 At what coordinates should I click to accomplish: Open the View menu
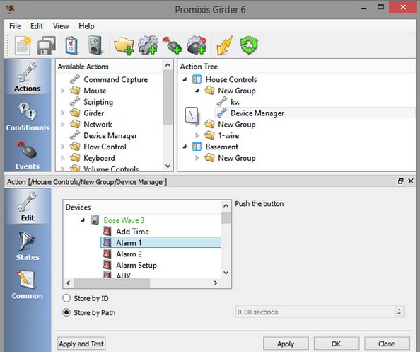(61, 26)
